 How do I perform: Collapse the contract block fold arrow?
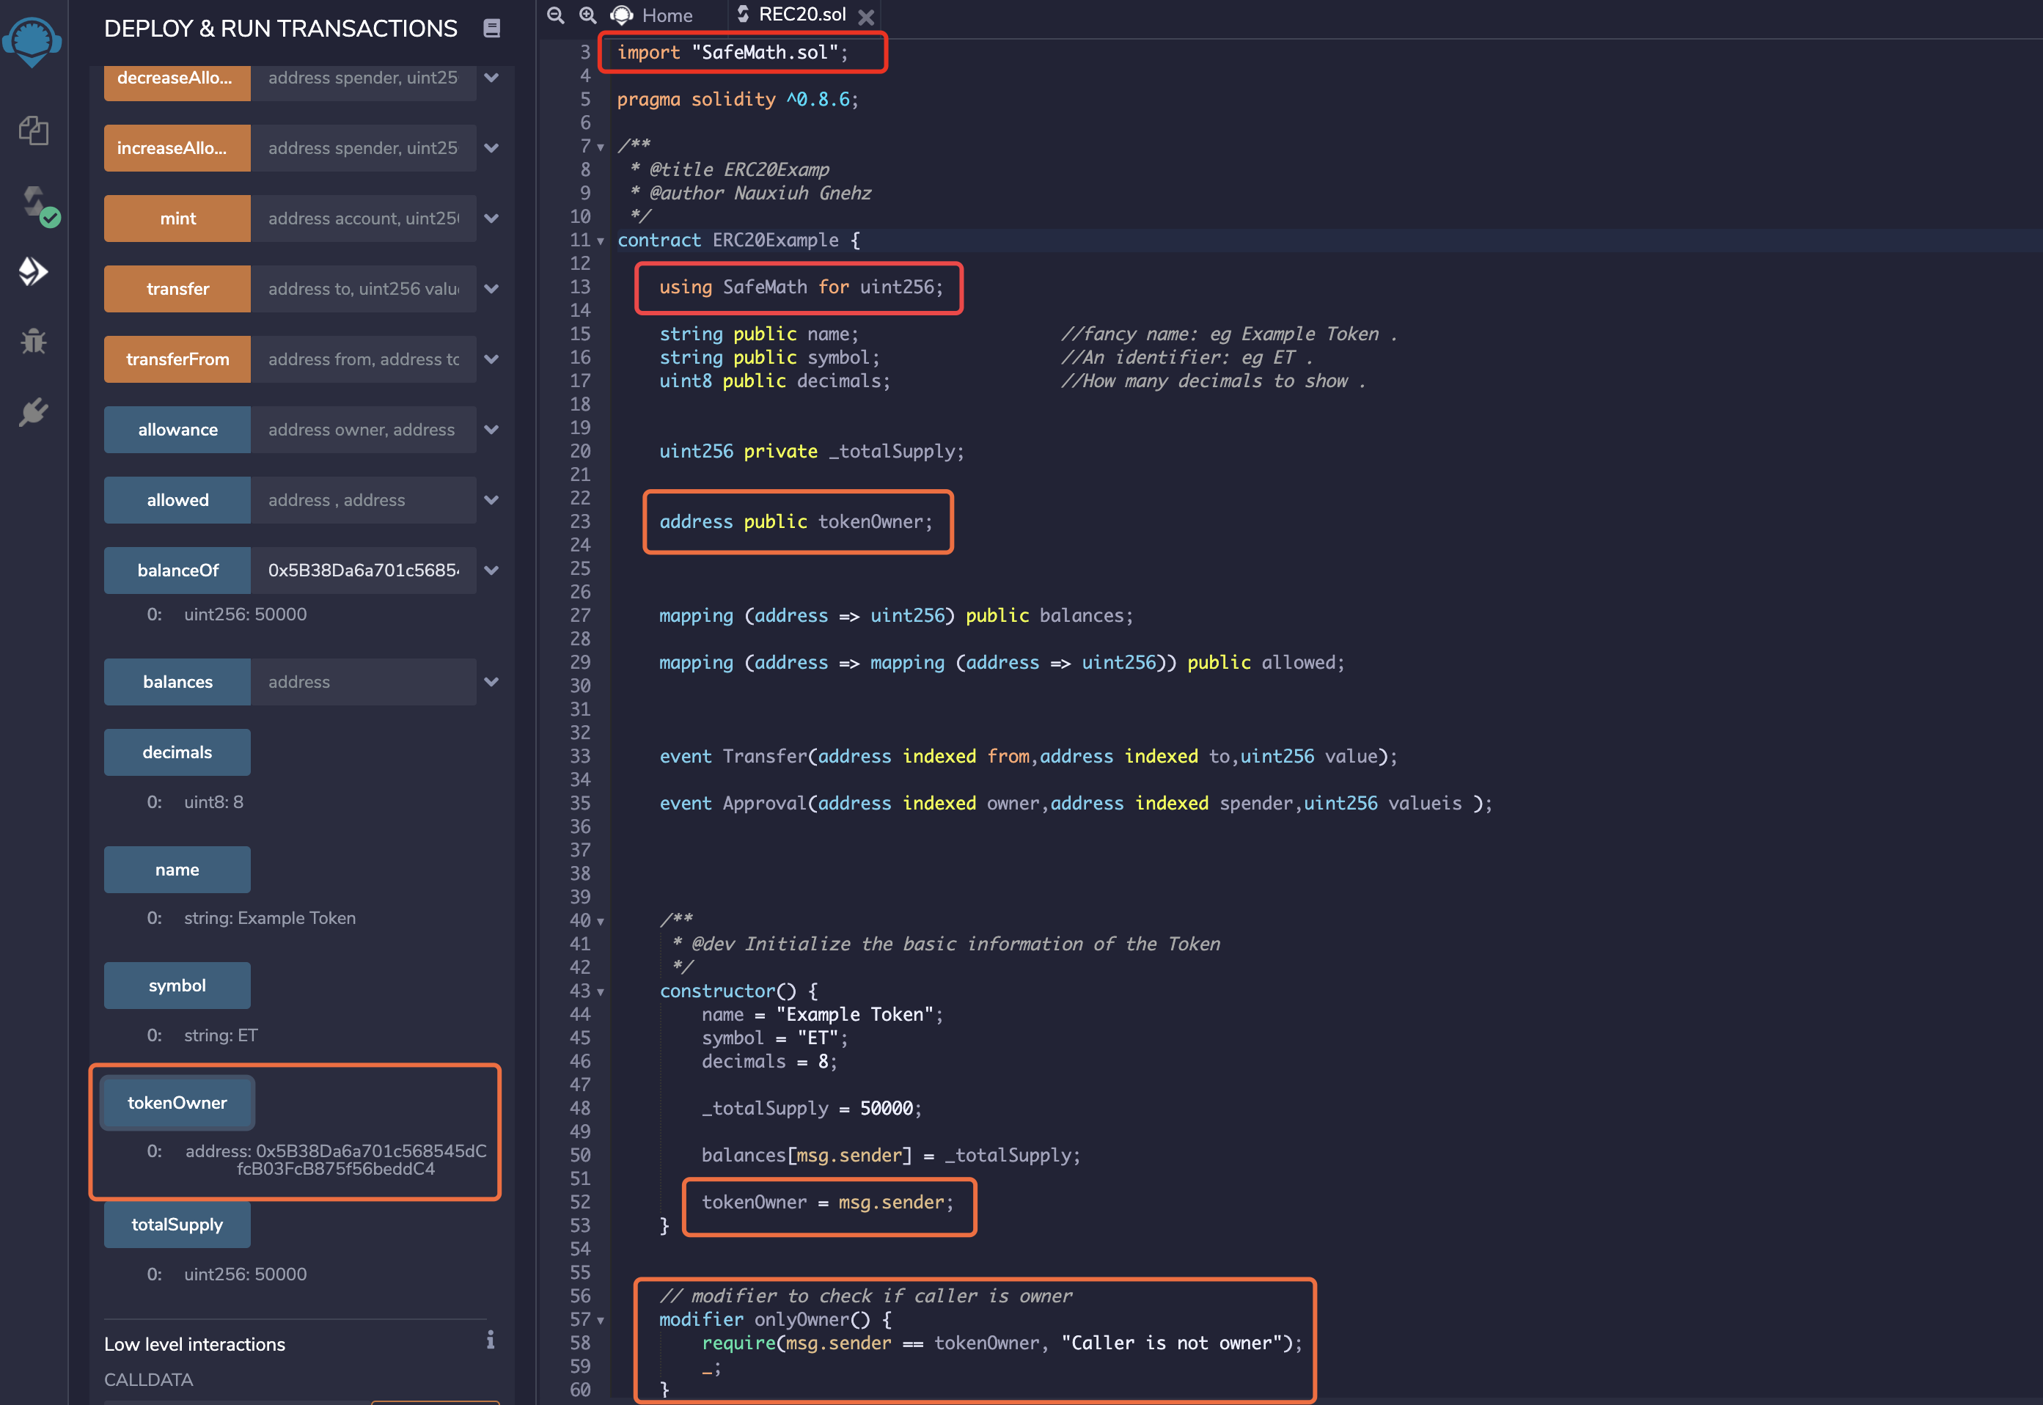tap(601, 241)
